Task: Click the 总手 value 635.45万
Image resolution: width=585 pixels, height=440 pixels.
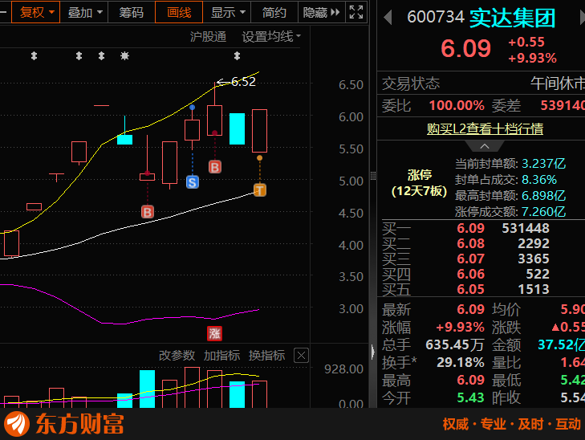Action: tap(455, 344)
